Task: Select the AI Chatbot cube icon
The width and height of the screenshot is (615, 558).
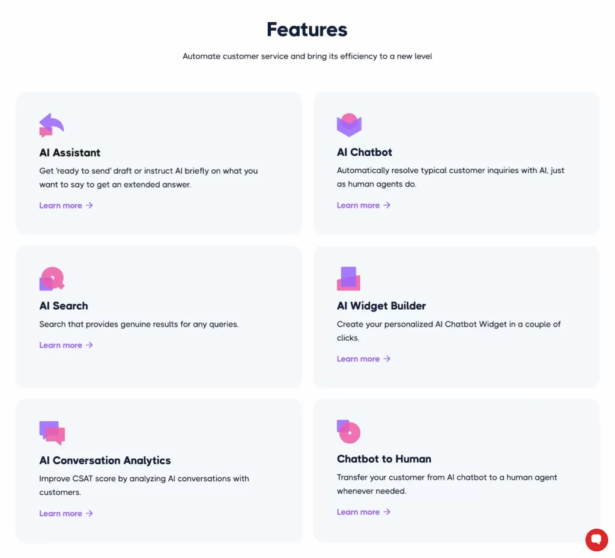Action: pyautogui.click(x=349, y=124)
